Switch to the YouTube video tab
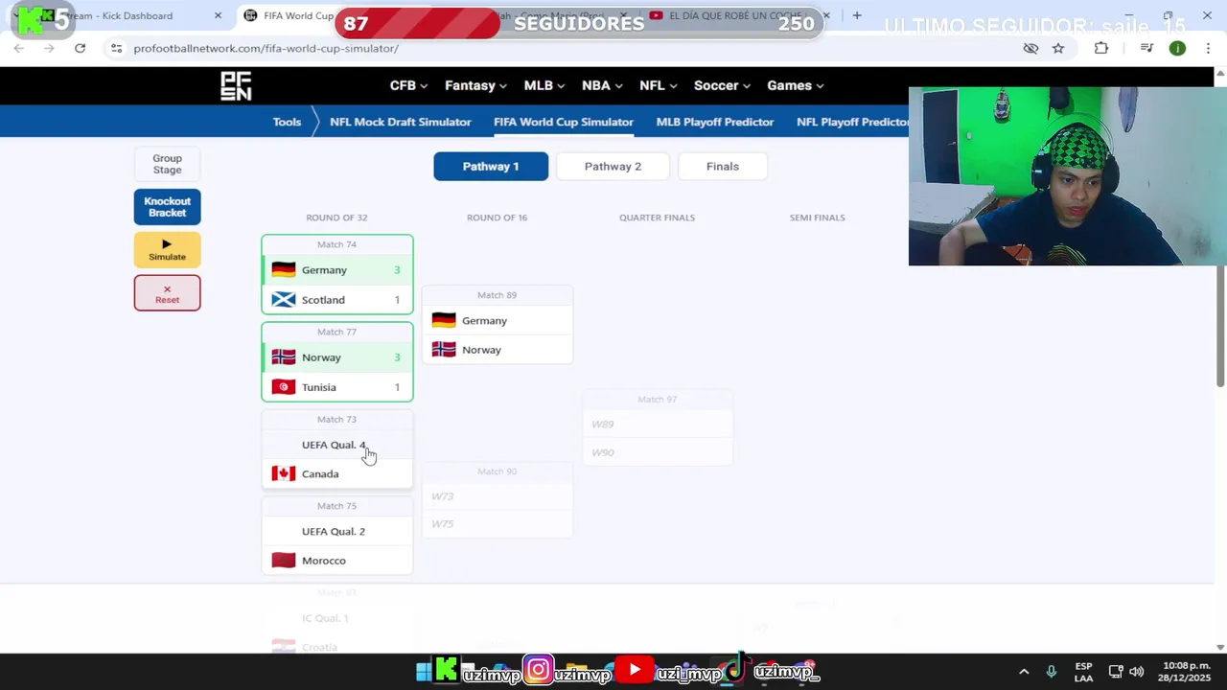Image resolution: width=1227 pixels, height=690 pixels. click(x=733, y=15)
